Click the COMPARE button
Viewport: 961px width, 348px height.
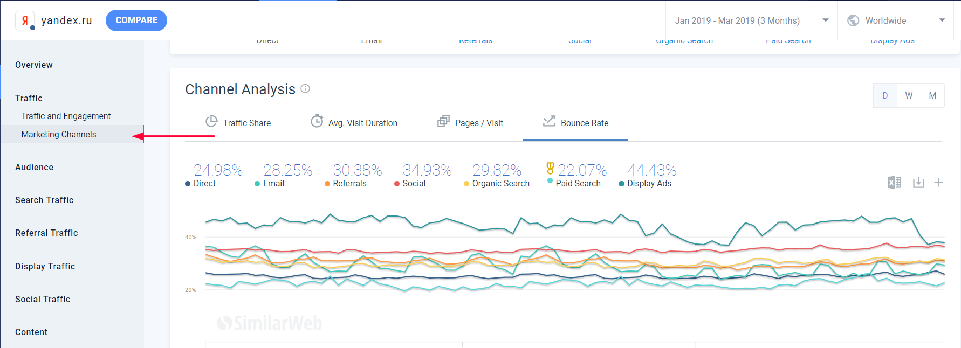point(136,20)
